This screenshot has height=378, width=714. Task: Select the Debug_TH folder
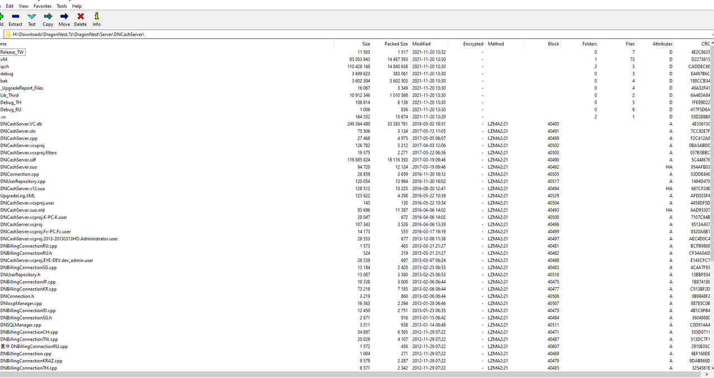click(x=11, y=103)
